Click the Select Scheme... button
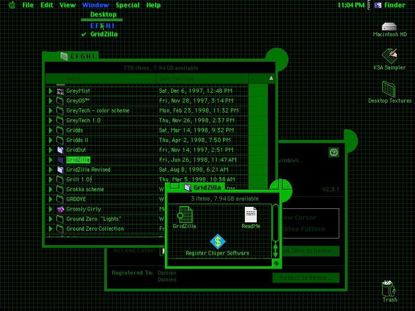The image size is (415, 311). 306,278
